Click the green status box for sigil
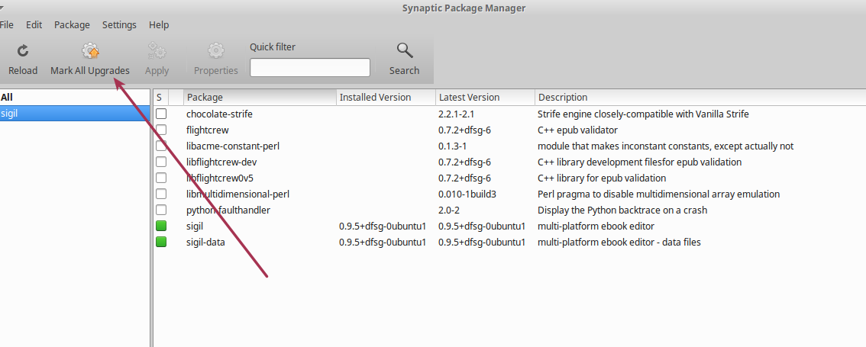Image resolution: width=866 pixels, height=347 pixels. click(161, 227)
